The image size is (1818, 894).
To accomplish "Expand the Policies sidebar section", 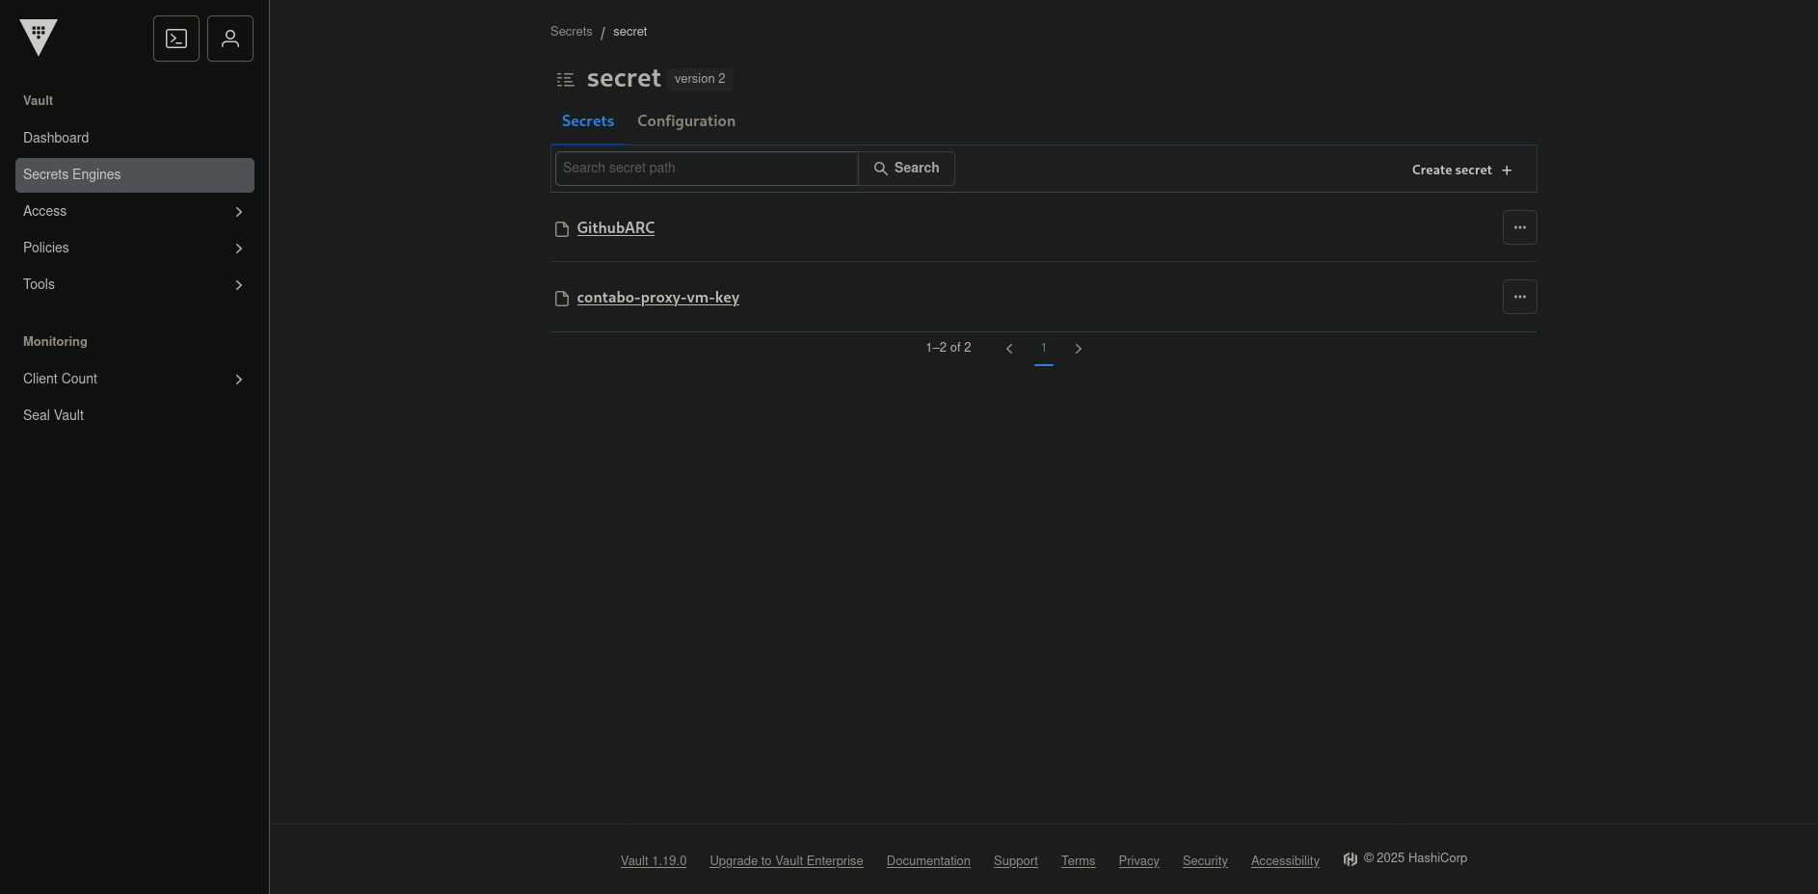I will (238, 249).
